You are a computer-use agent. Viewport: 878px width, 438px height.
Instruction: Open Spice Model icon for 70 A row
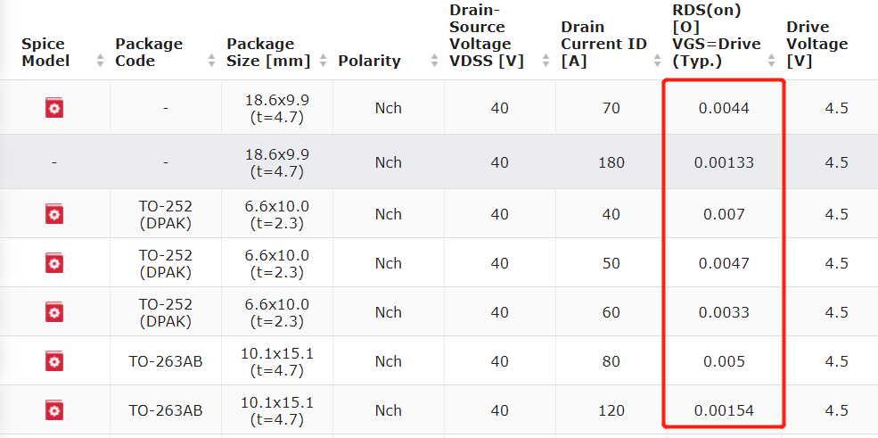54,108
